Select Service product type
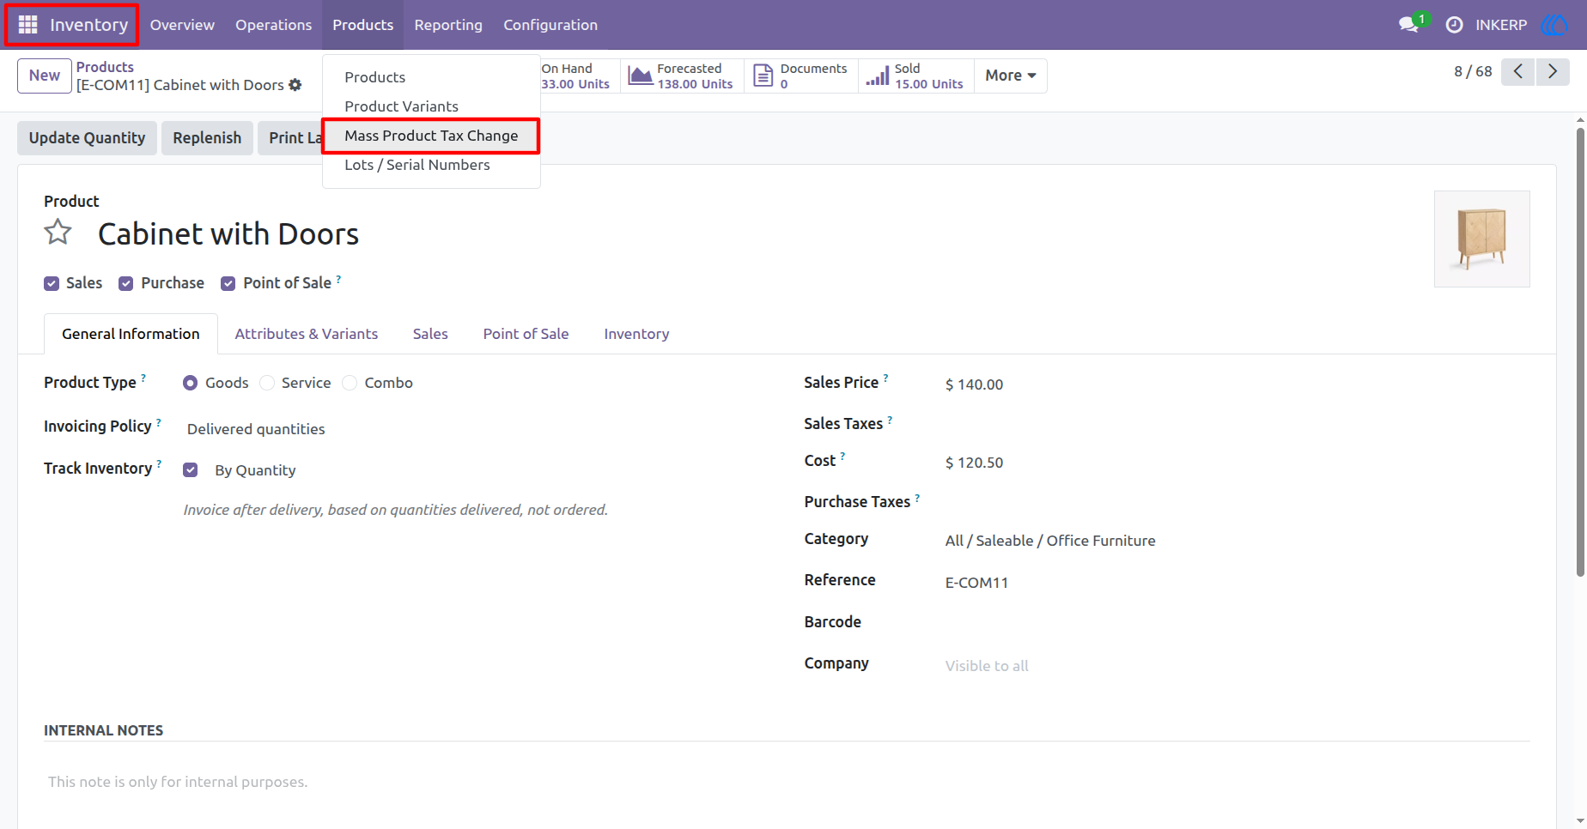The height and width of the screenshot is (829, 1587). [267, 383]
